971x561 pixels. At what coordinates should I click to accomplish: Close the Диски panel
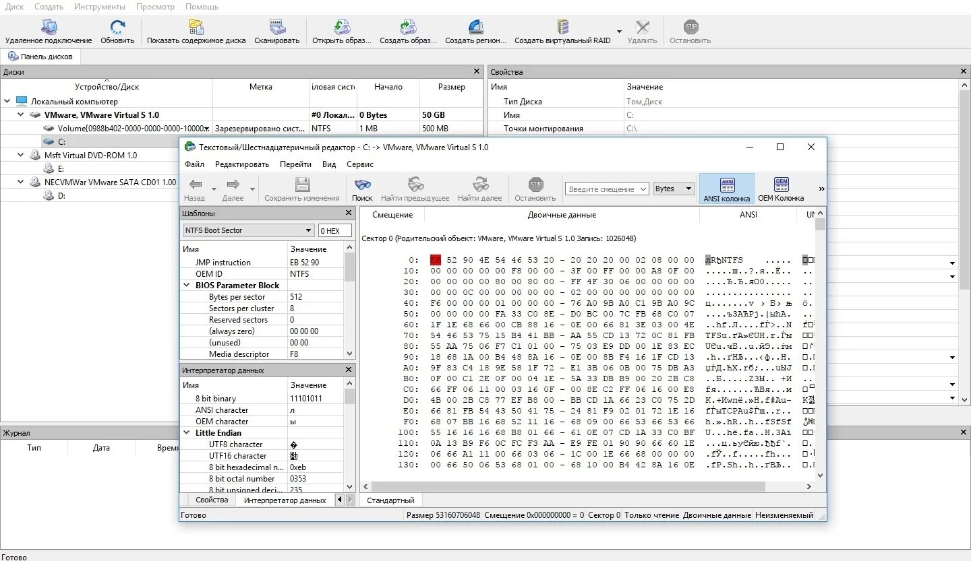(477, 71)
